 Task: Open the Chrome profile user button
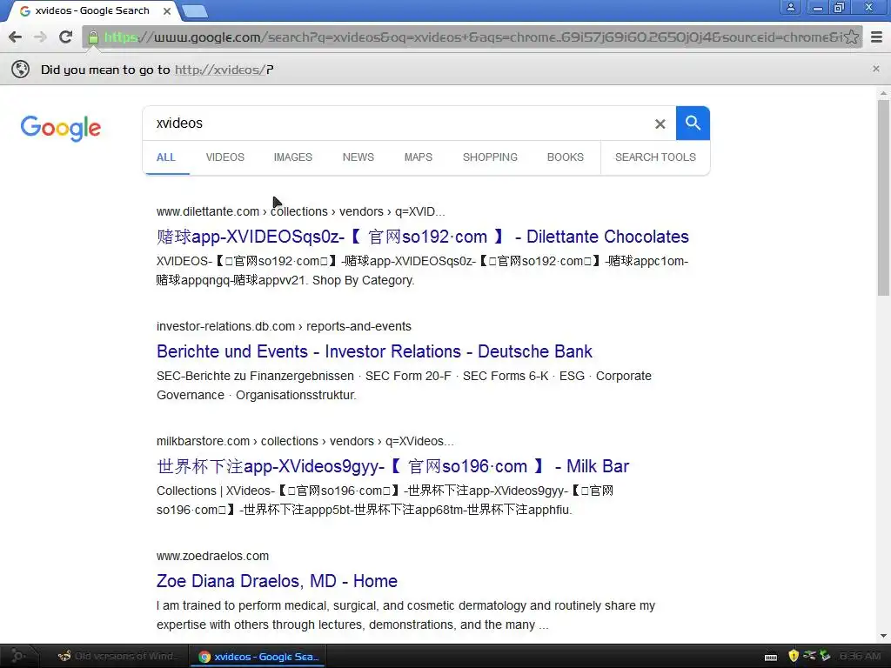point(790,7)
